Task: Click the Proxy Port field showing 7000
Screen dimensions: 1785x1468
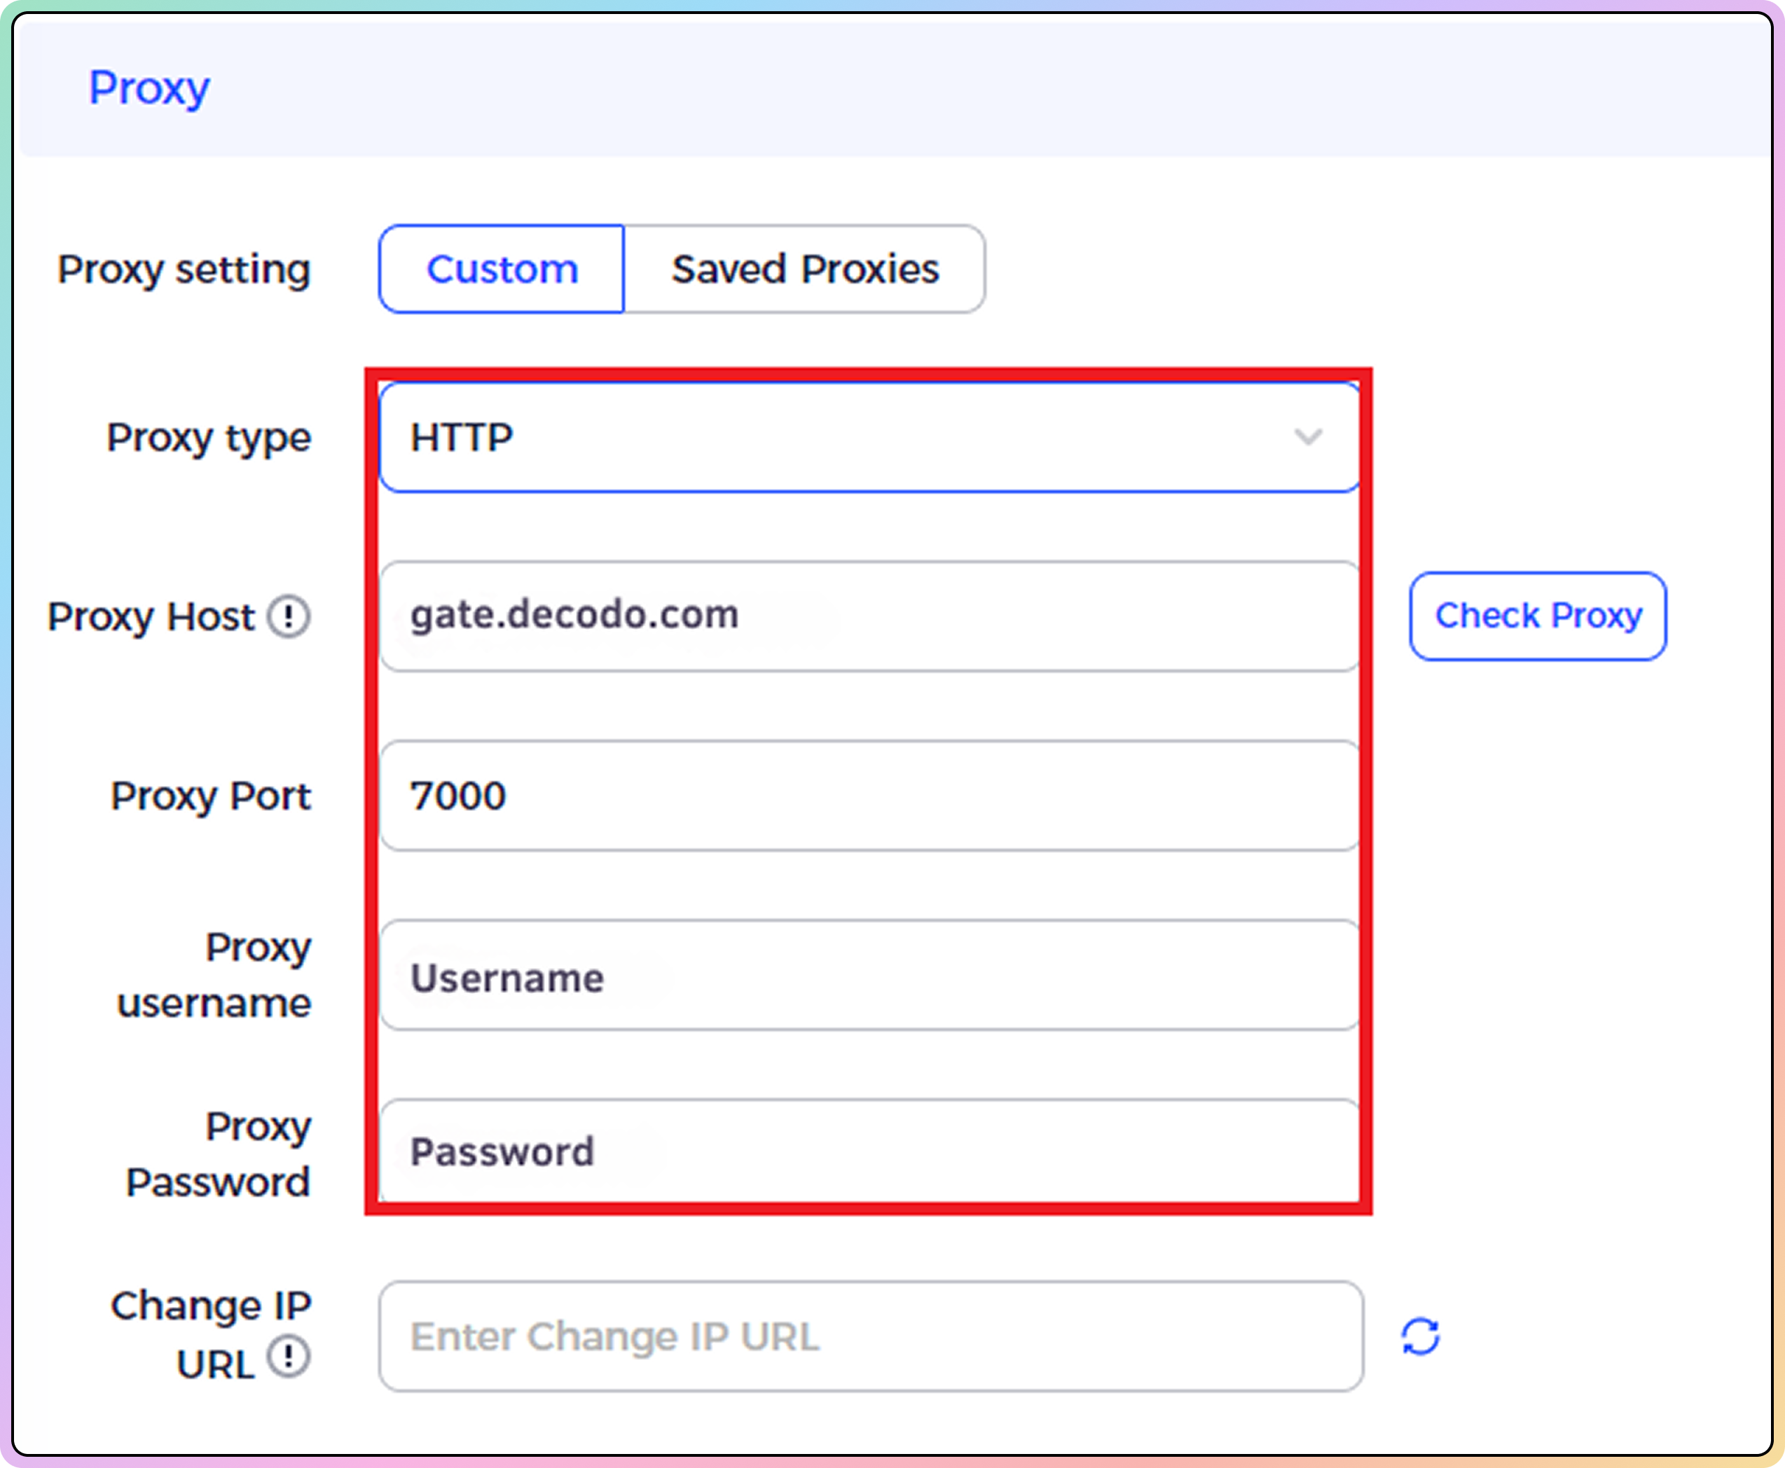Action: point(869,796)
